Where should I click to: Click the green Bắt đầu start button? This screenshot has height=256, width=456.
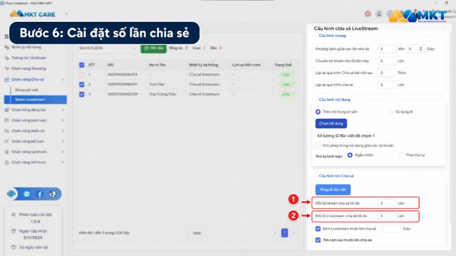pyautogui.click(x=154, y=48)
